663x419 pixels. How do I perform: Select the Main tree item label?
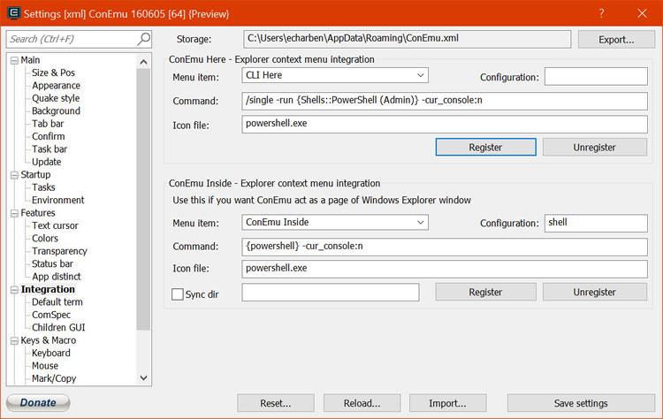coord(30,60)
